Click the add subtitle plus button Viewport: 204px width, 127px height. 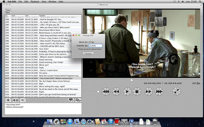tap(8, 100)
